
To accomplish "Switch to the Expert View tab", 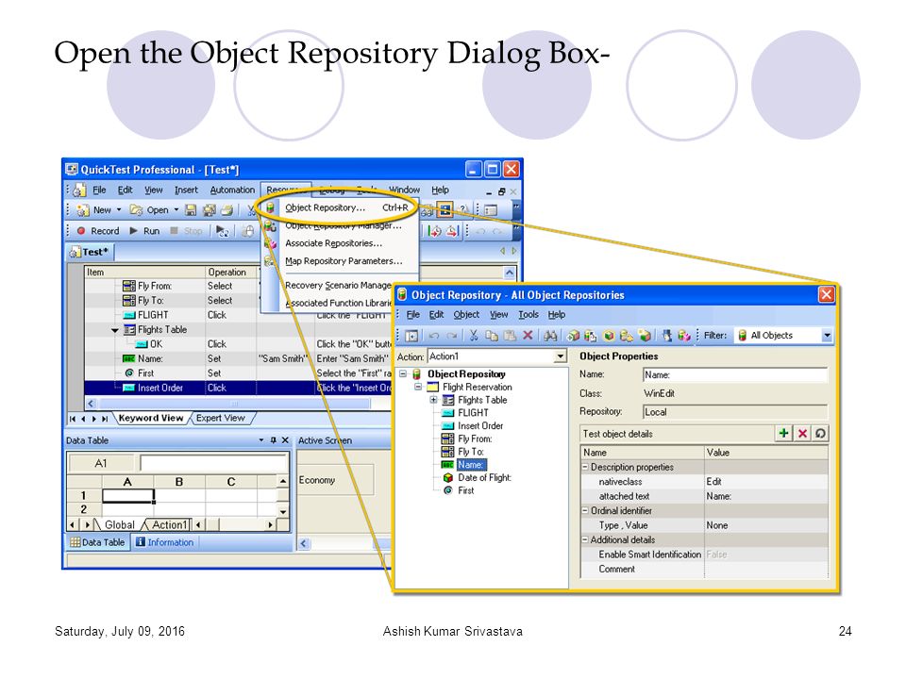I will click(220, 418).
